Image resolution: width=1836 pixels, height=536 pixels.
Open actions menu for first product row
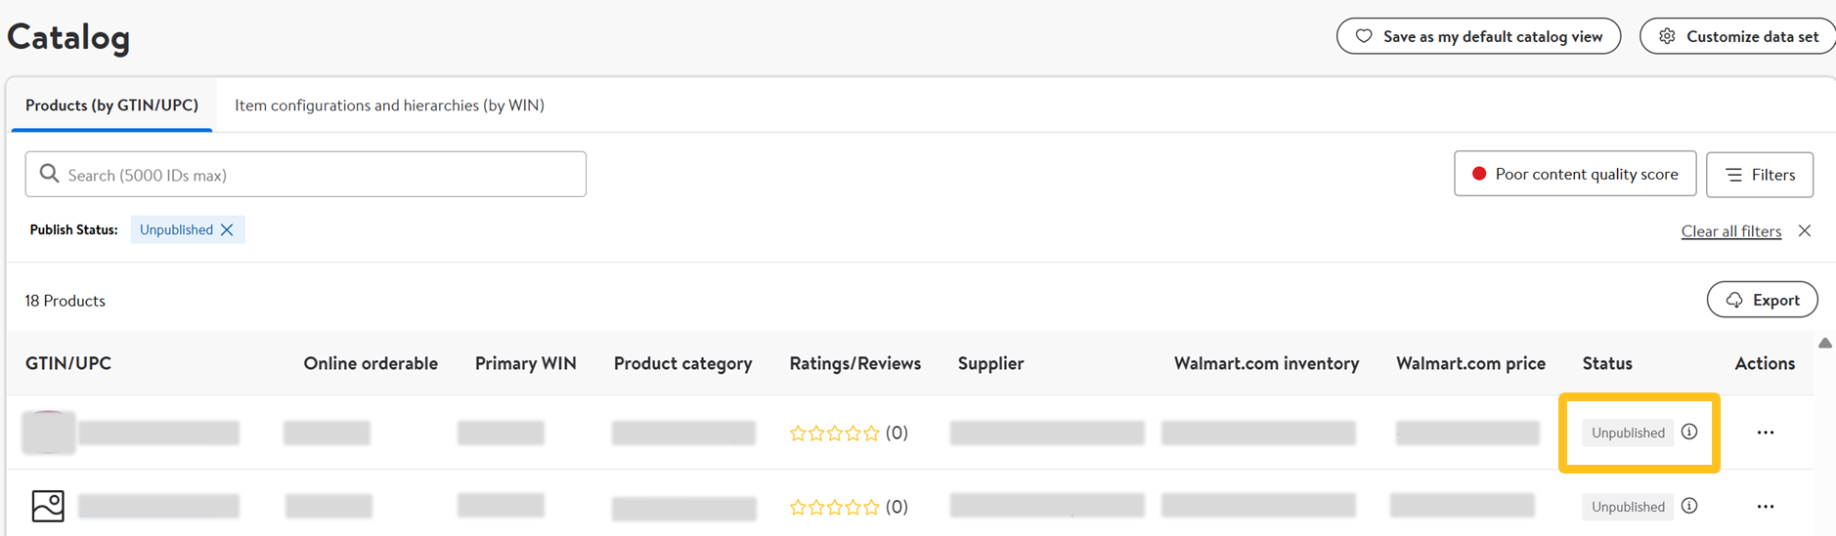click(x=1765, y=433)
